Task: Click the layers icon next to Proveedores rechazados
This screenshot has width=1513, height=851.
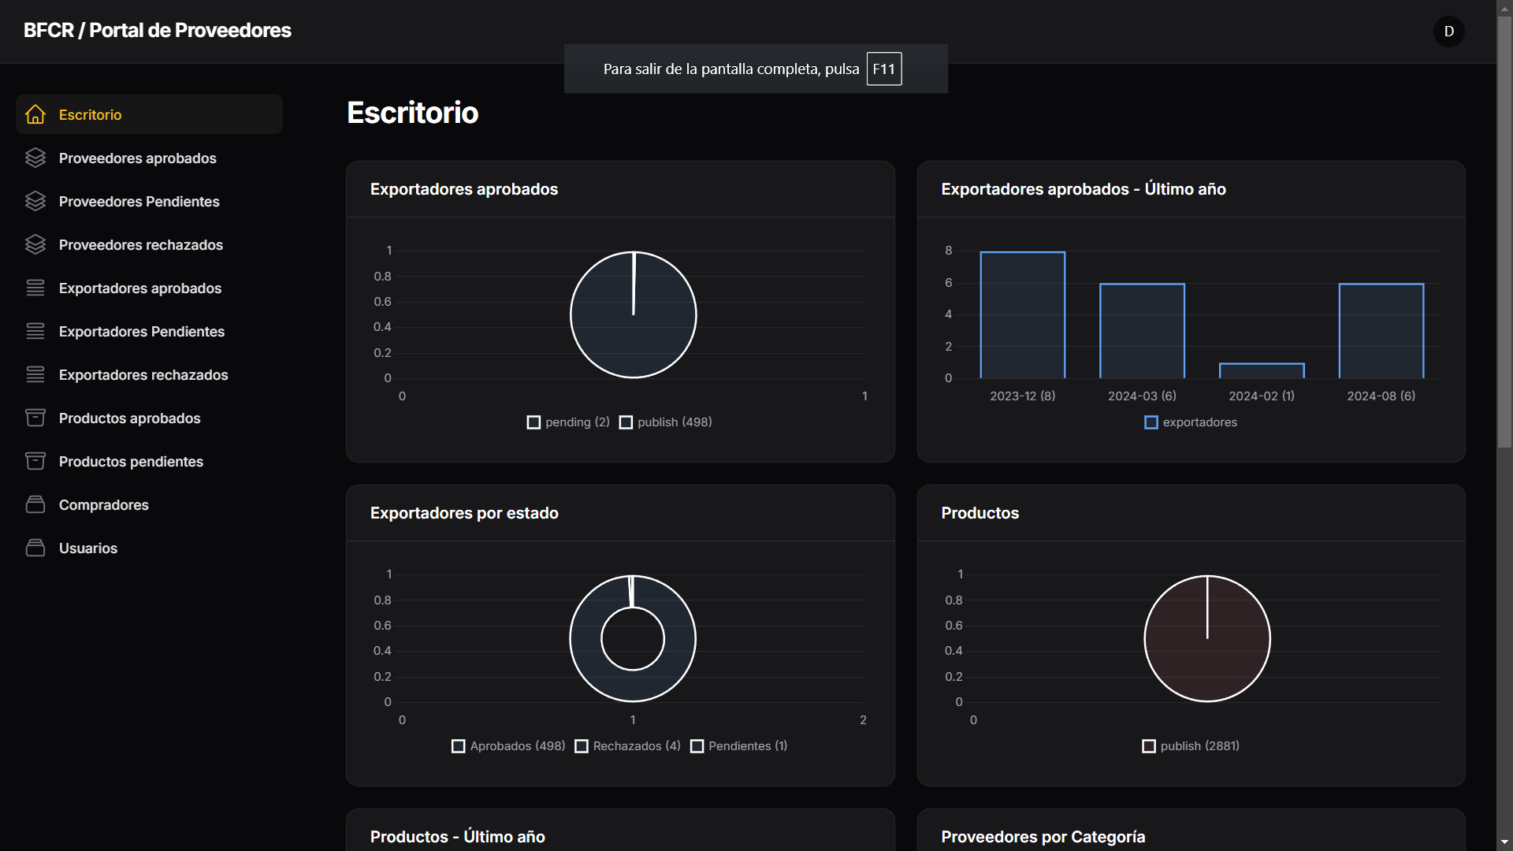Action: click(x=35, y=244)
